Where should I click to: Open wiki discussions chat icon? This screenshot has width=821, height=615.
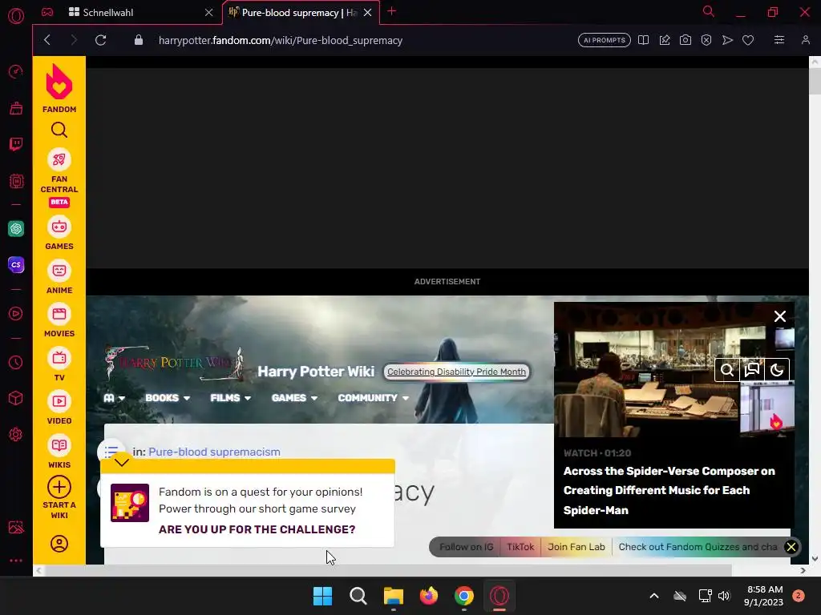coord(752,370)
